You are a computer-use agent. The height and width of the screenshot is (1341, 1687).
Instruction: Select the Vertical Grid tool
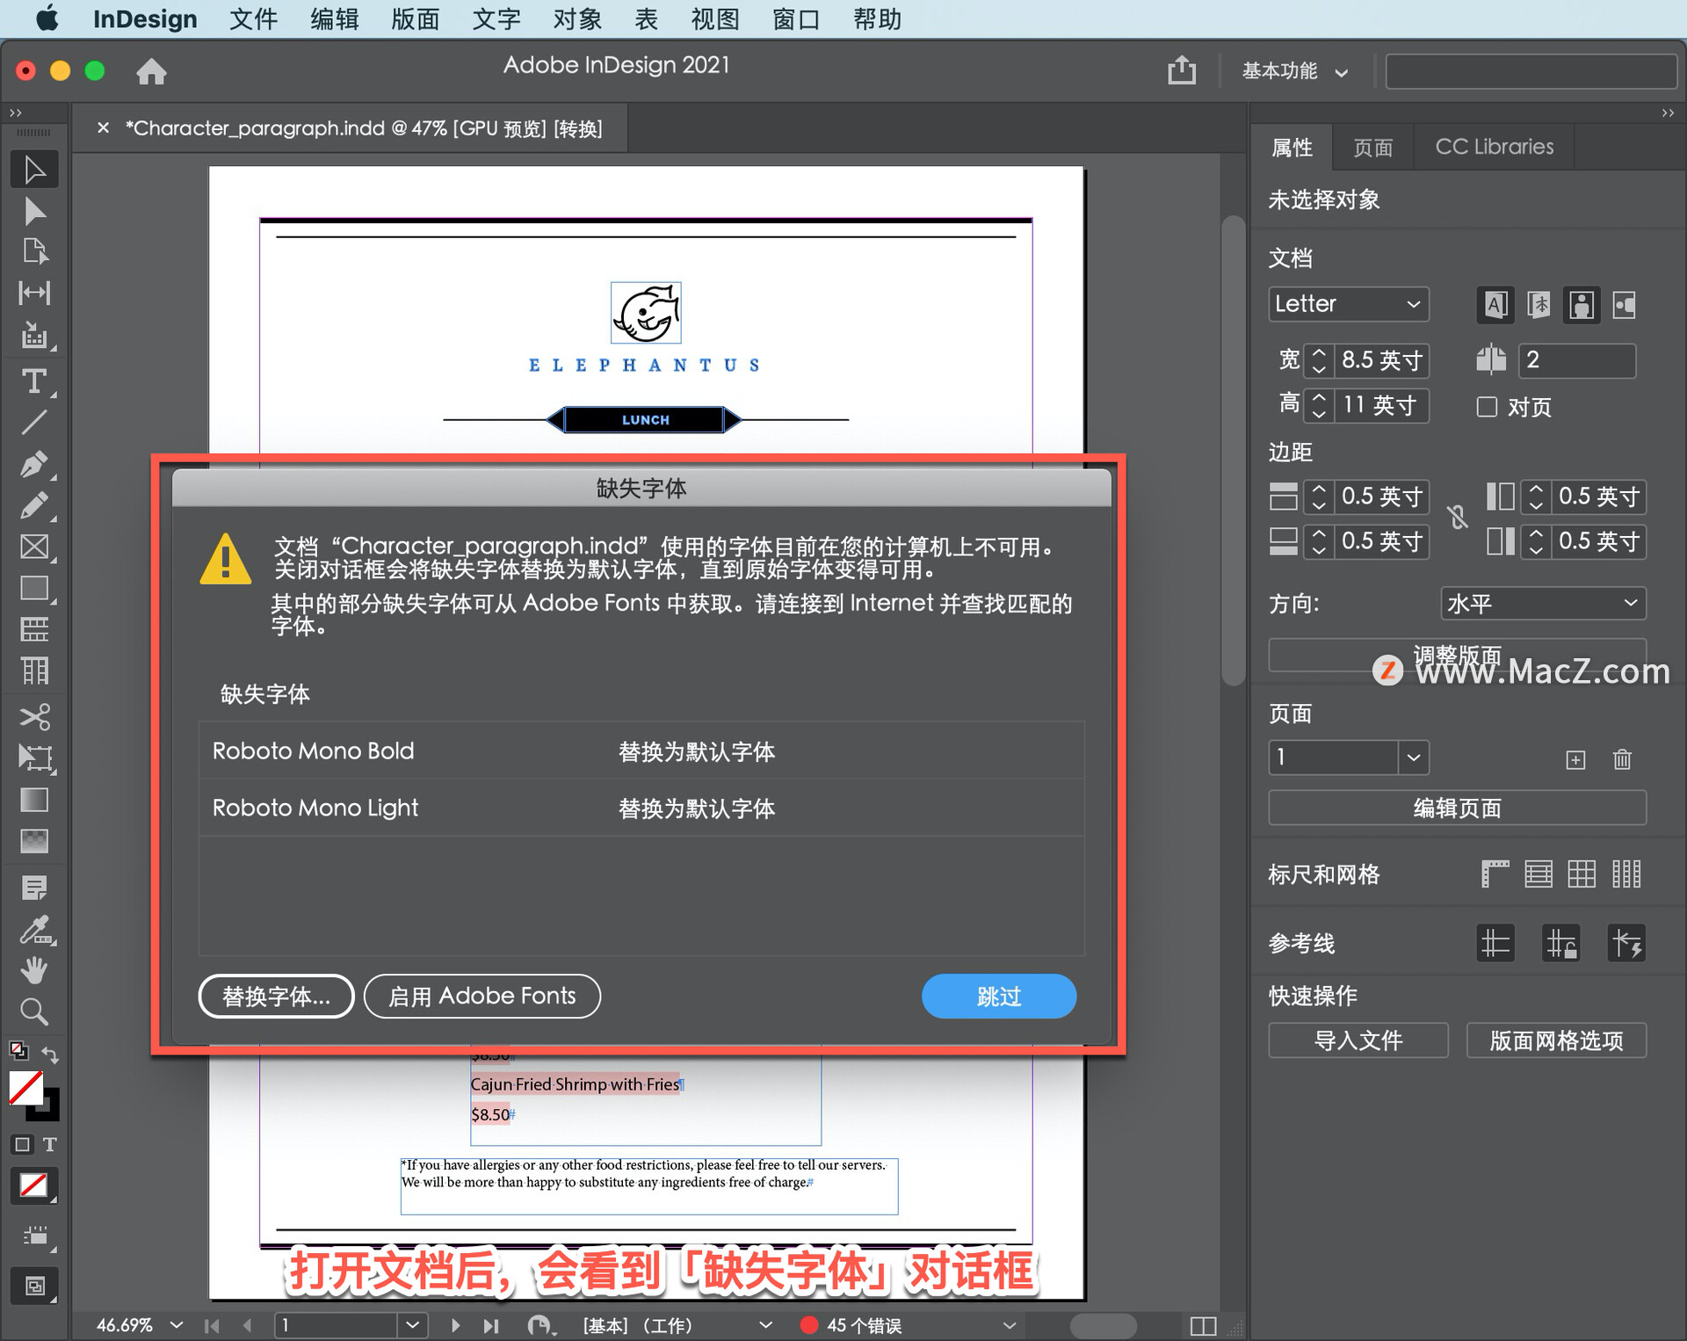pyautogui.click(x=34, y=671)
